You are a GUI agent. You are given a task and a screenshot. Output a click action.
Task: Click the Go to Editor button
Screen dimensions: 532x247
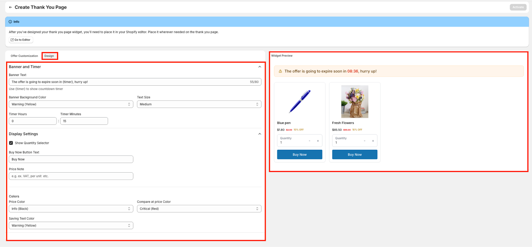click(x=21, y=40)
